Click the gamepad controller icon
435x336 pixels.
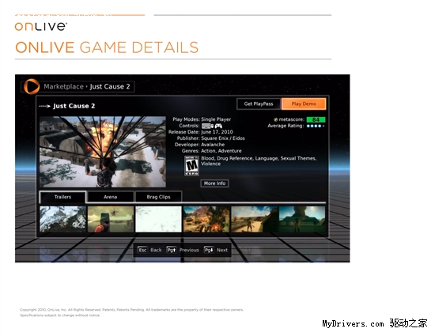(218, 126)
